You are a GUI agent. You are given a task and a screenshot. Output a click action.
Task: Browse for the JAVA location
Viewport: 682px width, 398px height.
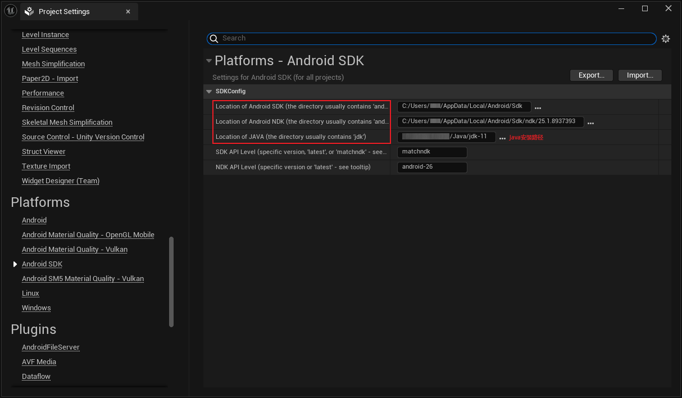click(502, 138)
